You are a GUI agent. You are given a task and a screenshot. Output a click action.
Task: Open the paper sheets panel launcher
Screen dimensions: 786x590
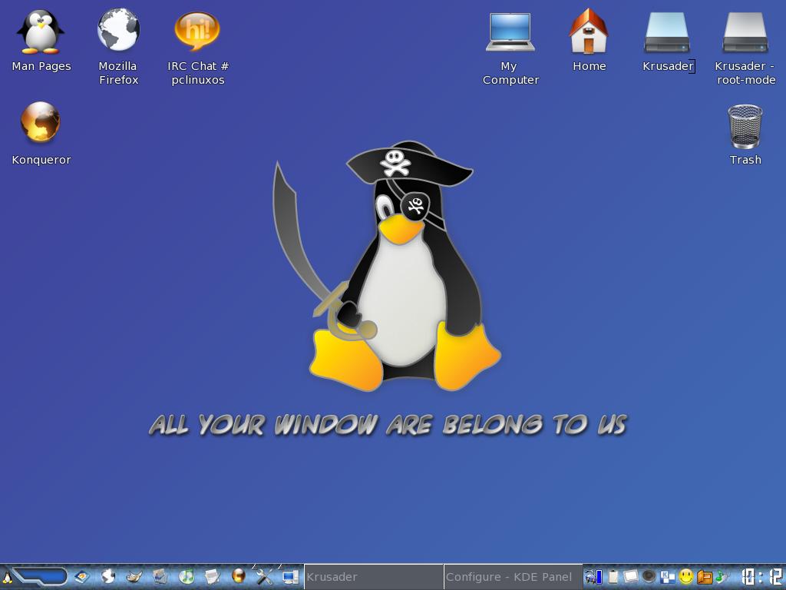click(x=212, y=576)
